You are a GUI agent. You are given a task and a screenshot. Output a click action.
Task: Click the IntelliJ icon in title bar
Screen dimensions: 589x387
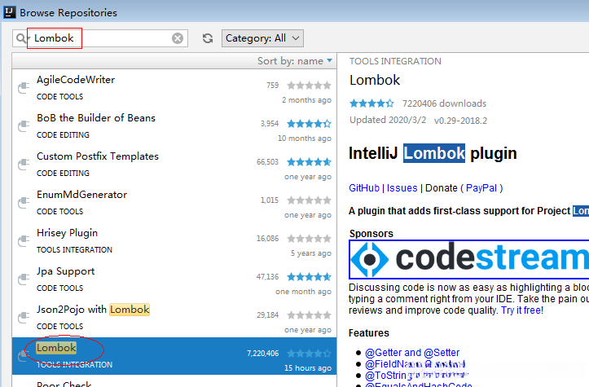click(10, 12)
